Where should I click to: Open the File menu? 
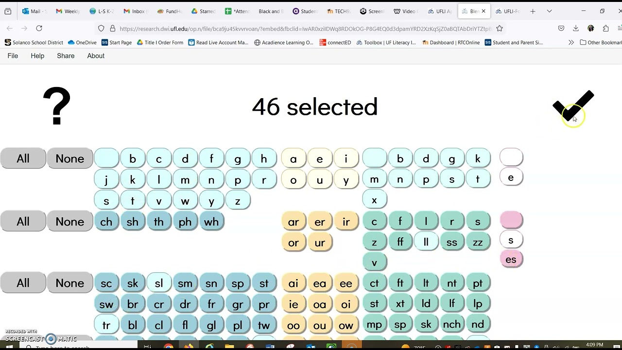(x=13, y=56)
